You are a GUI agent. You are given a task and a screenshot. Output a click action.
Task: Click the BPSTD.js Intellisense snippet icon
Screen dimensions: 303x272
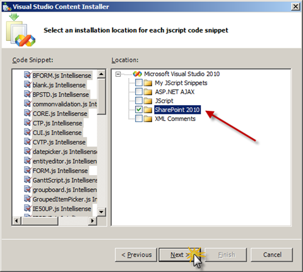(x=27, y=94)
